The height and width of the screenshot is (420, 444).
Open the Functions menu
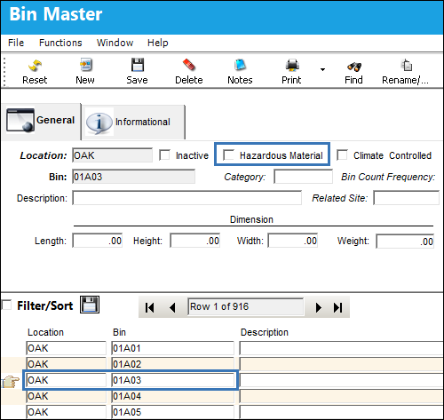click(60, 43)
